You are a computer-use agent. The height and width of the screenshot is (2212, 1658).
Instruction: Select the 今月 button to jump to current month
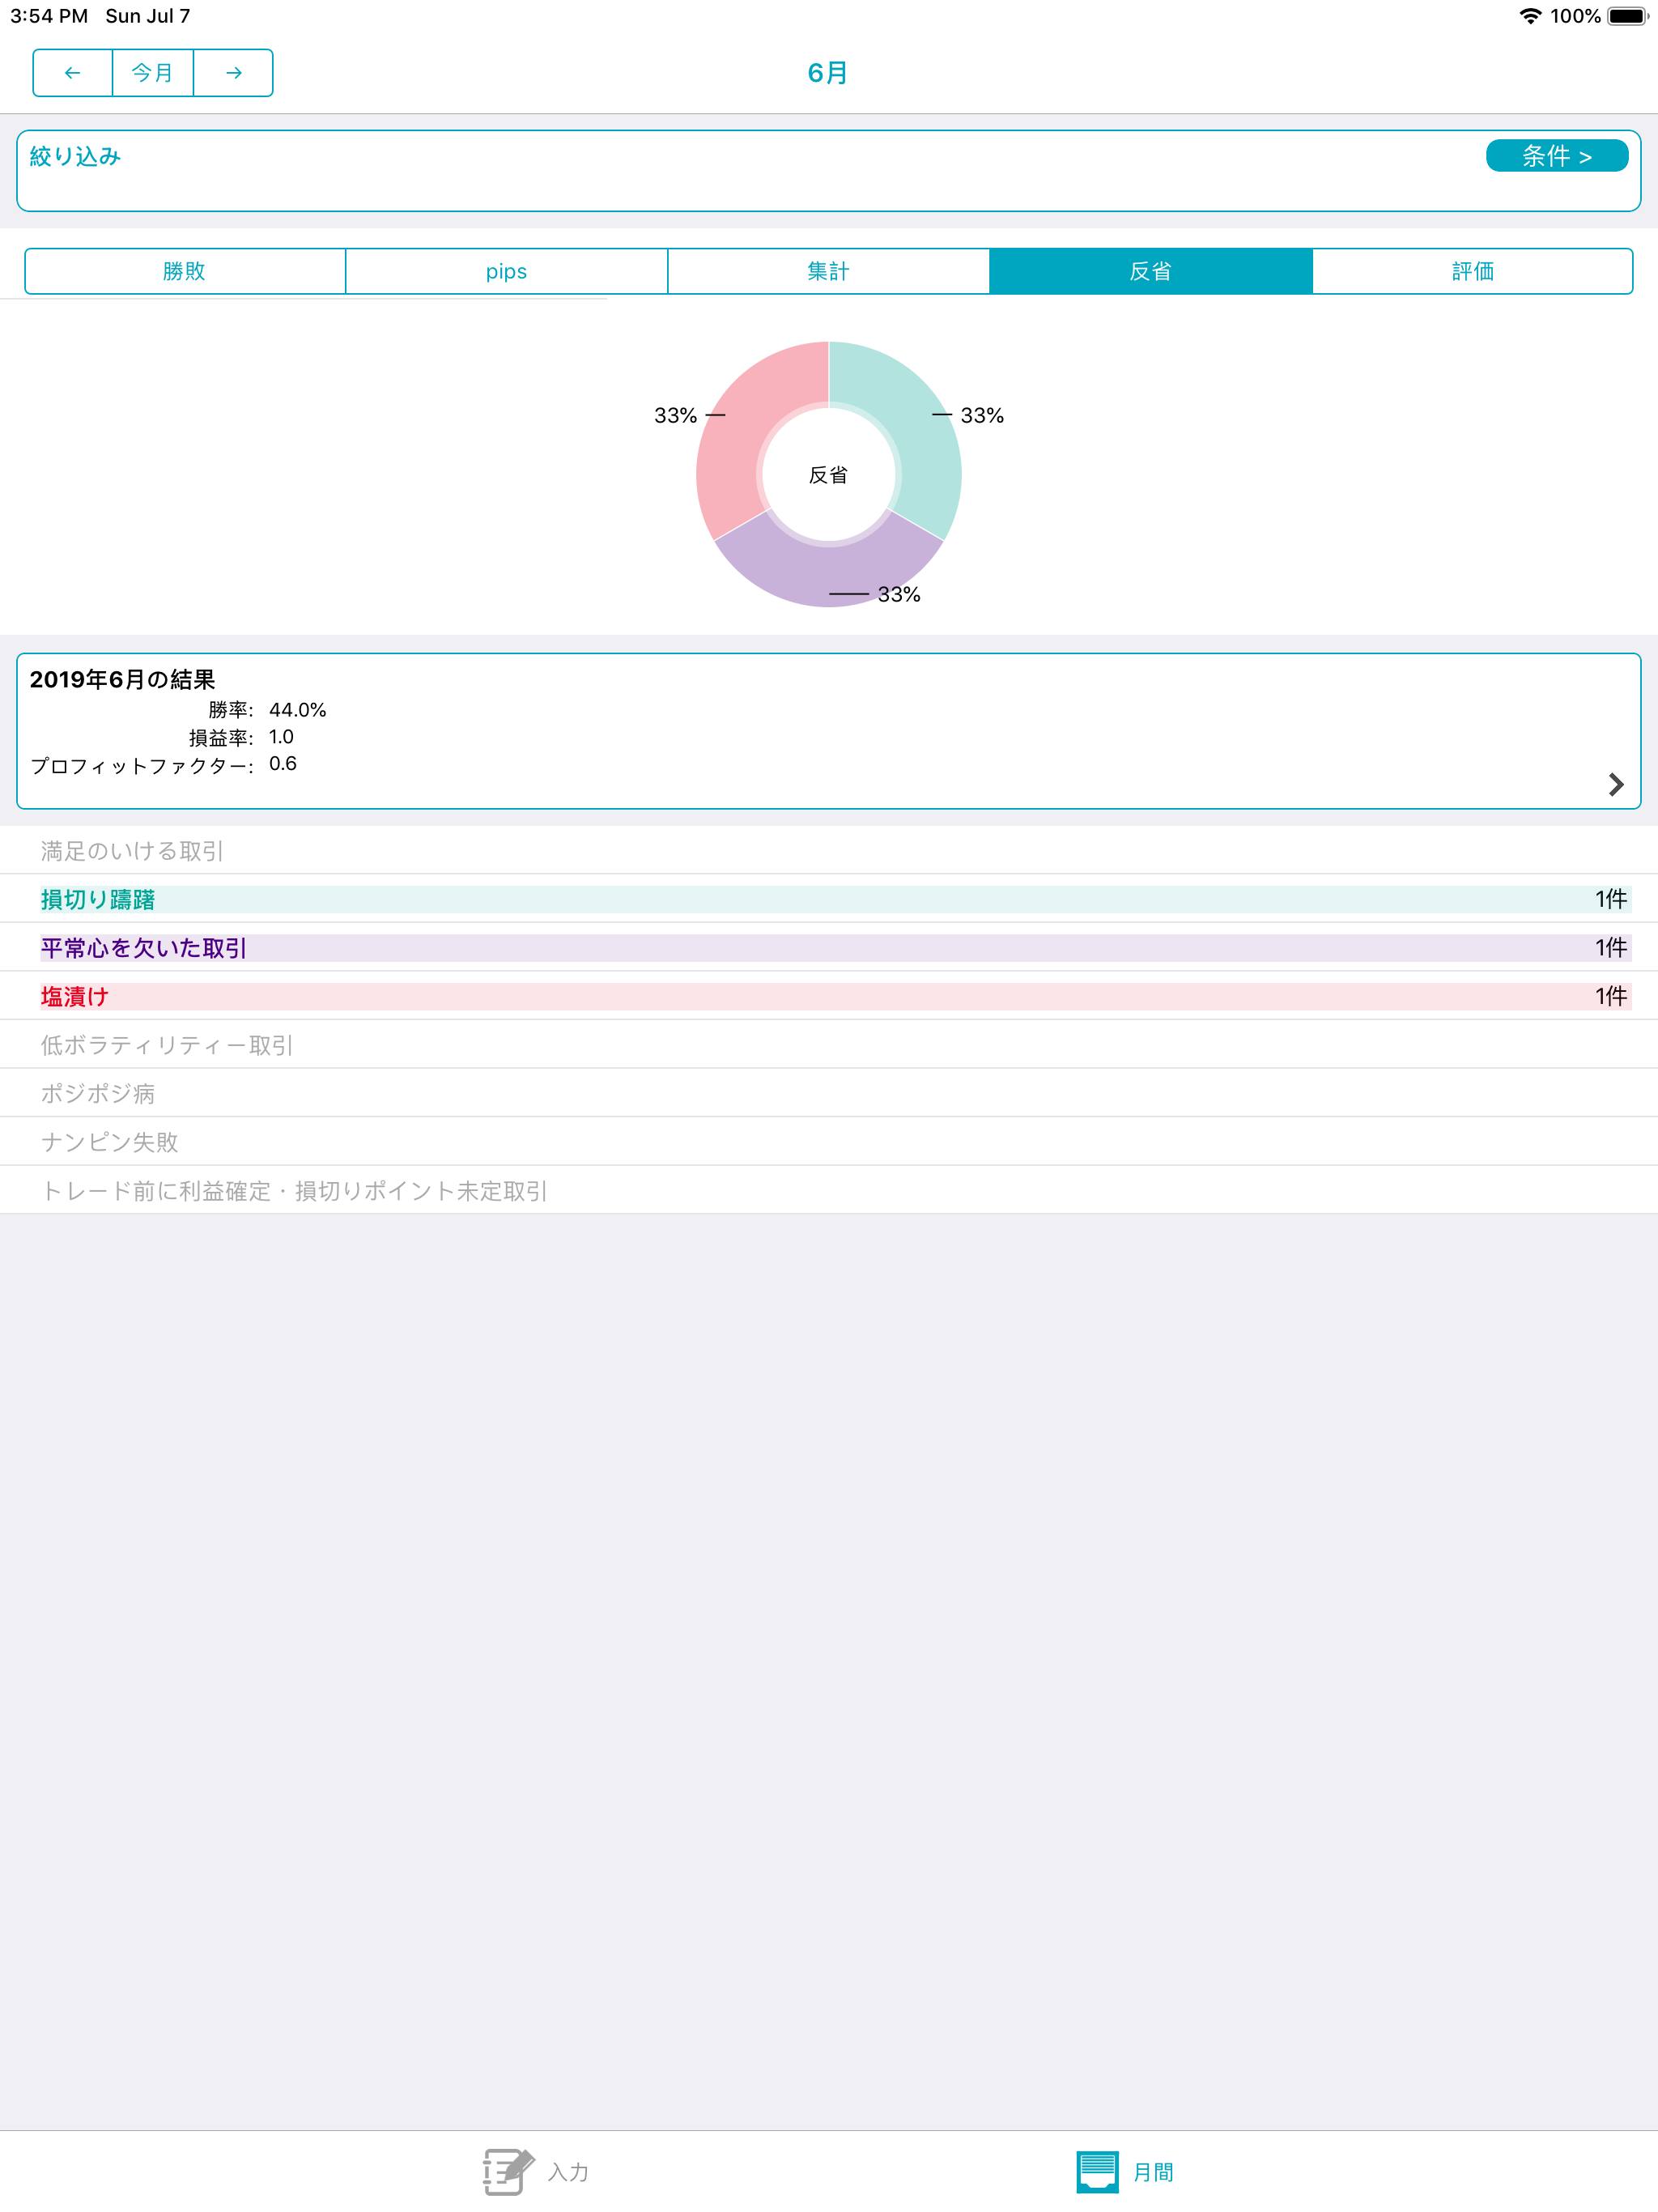point(152,72)
